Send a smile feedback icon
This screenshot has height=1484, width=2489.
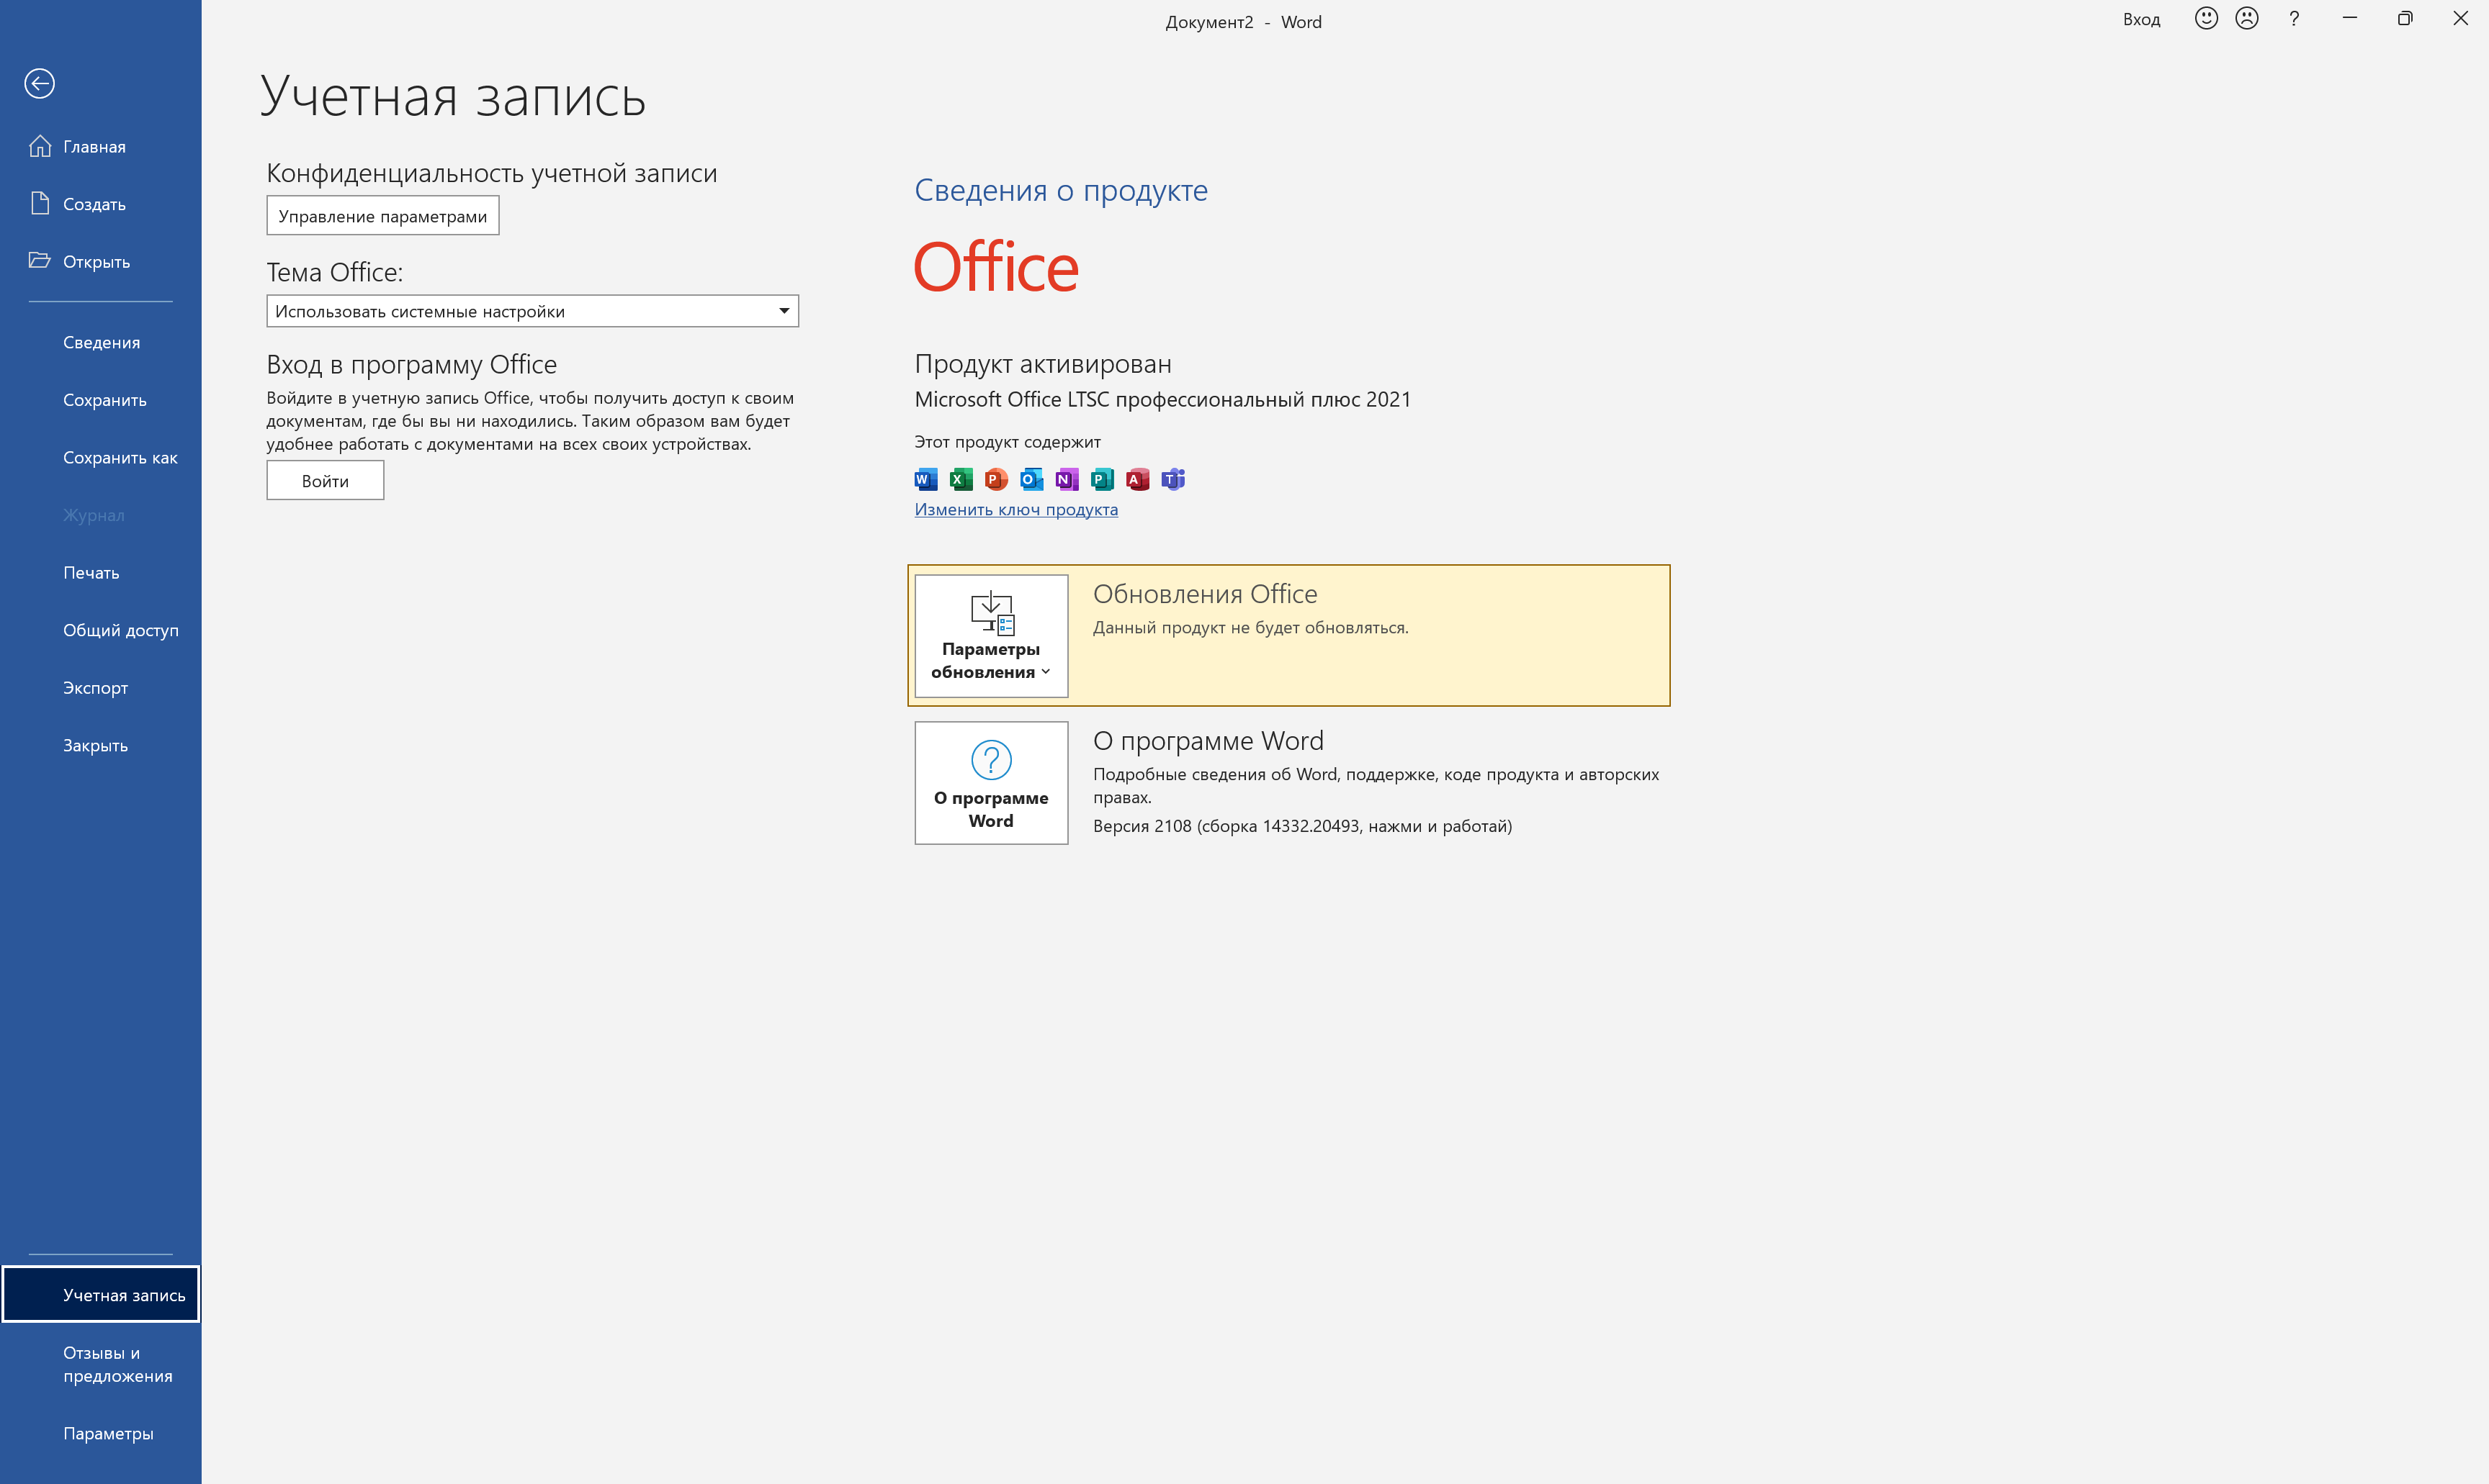(2206, 19)
